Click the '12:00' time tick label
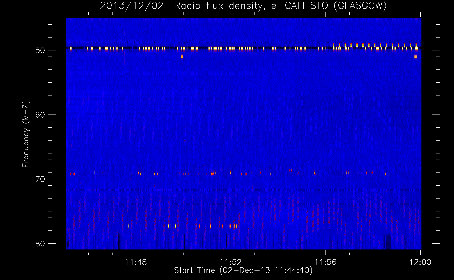 tap(420, 262)
